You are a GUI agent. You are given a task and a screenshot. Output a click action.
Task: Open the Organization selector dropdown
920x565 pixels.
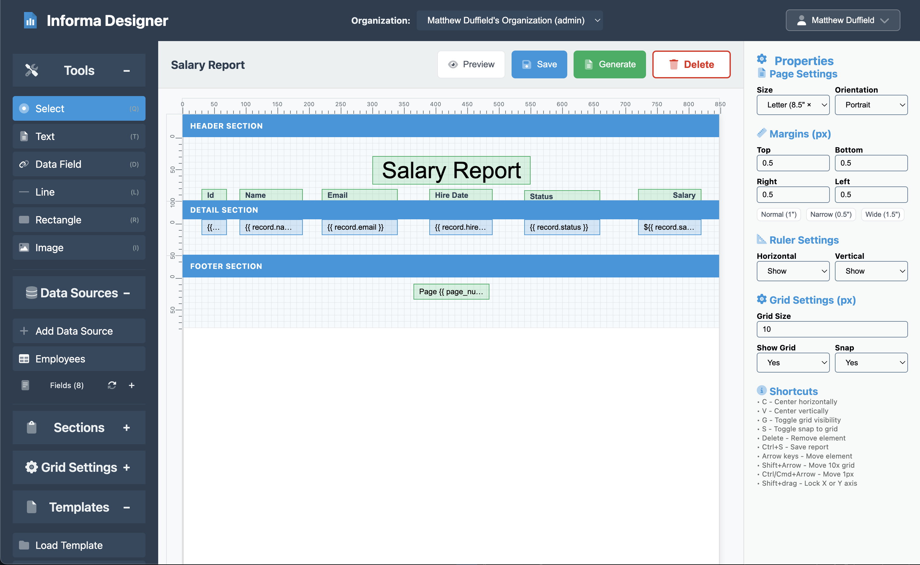[x=509, y=21]
